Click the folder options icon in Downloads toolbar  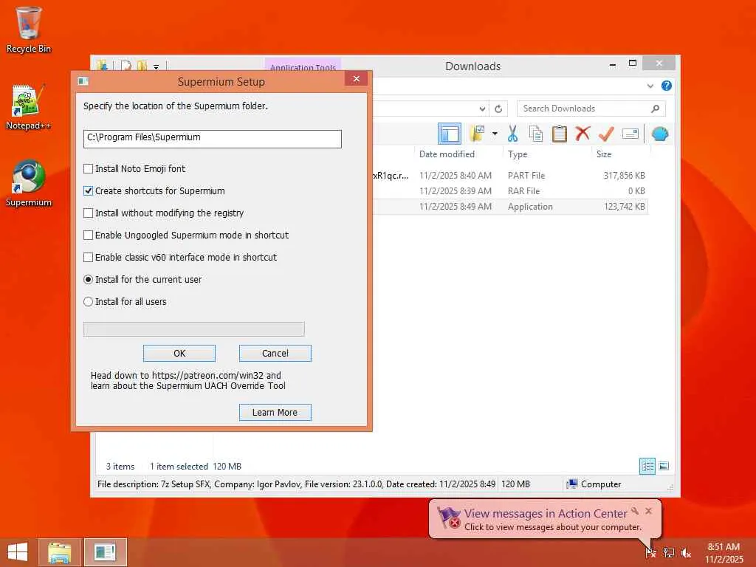[478, 134]
